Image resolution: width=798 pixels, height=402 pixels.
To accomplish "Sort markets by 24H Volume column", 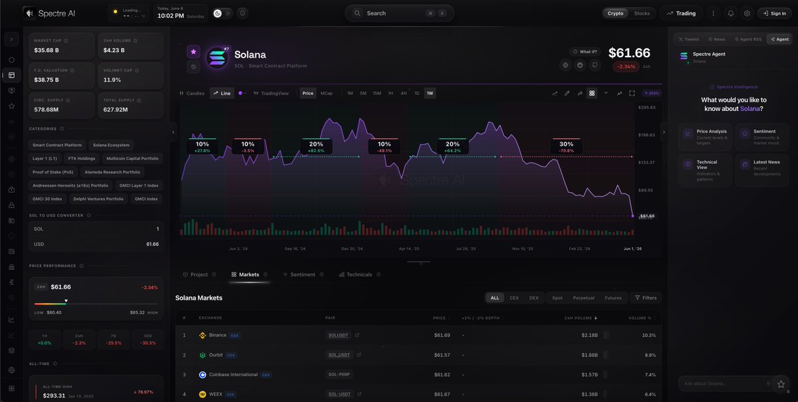I will pyautogui.click(x=580, y=318).
